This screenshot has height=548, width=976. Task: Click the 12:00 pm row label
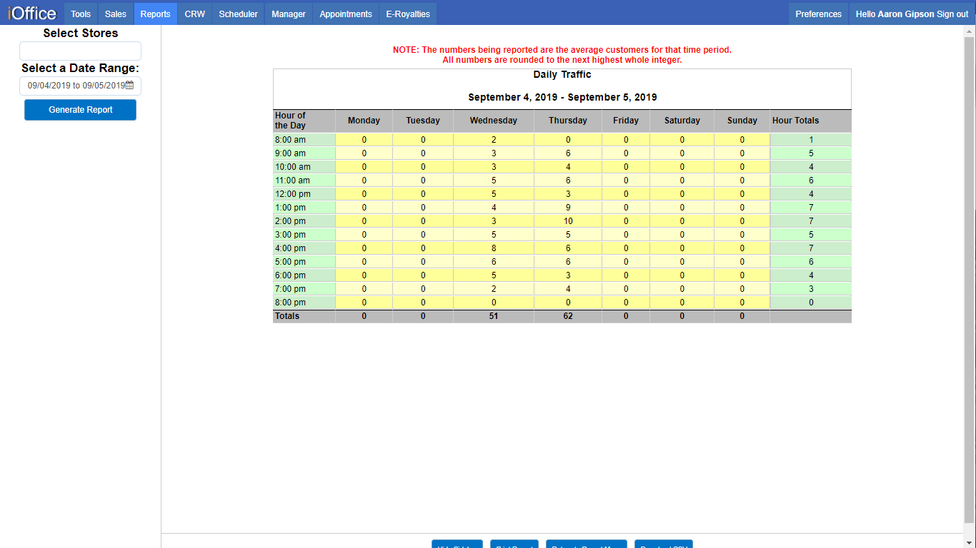coord(304,194)
